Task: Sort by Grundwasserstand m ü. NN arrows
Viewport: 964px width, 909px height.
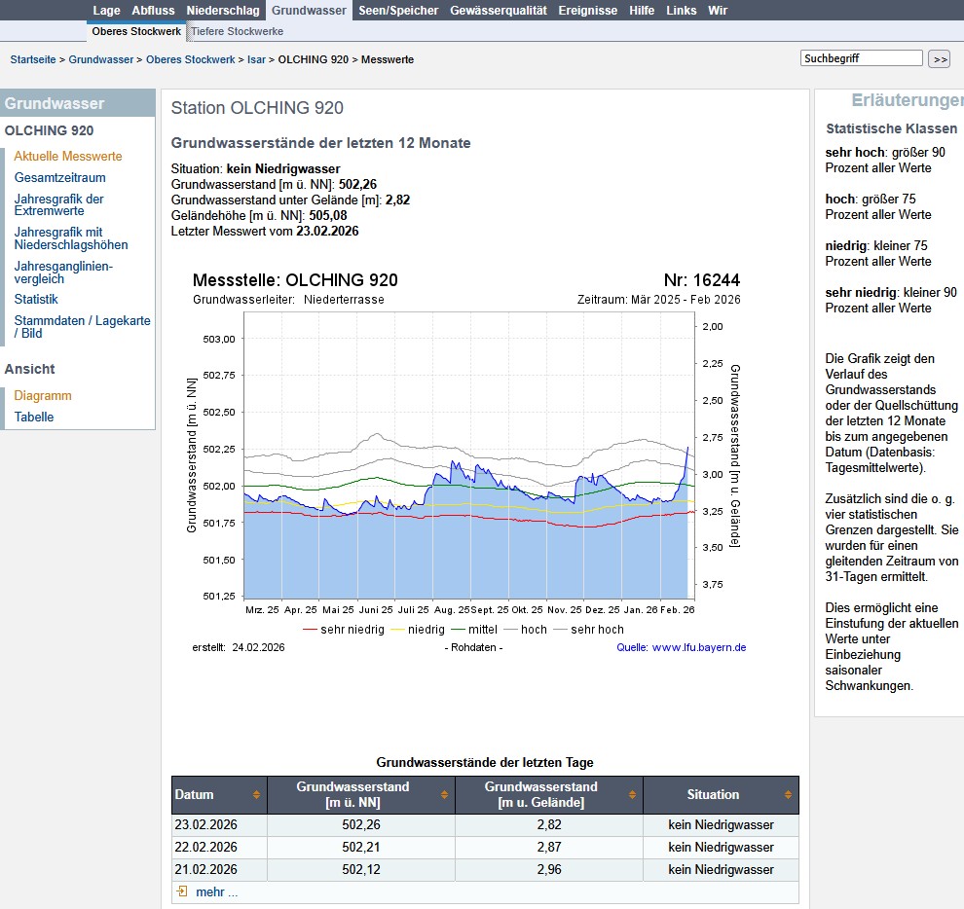Action: coord(445,795)
